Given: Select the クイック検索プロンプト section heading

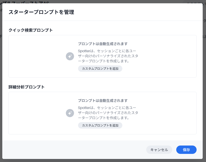Looking at the screenshot, I should click(x=31, y=30).
